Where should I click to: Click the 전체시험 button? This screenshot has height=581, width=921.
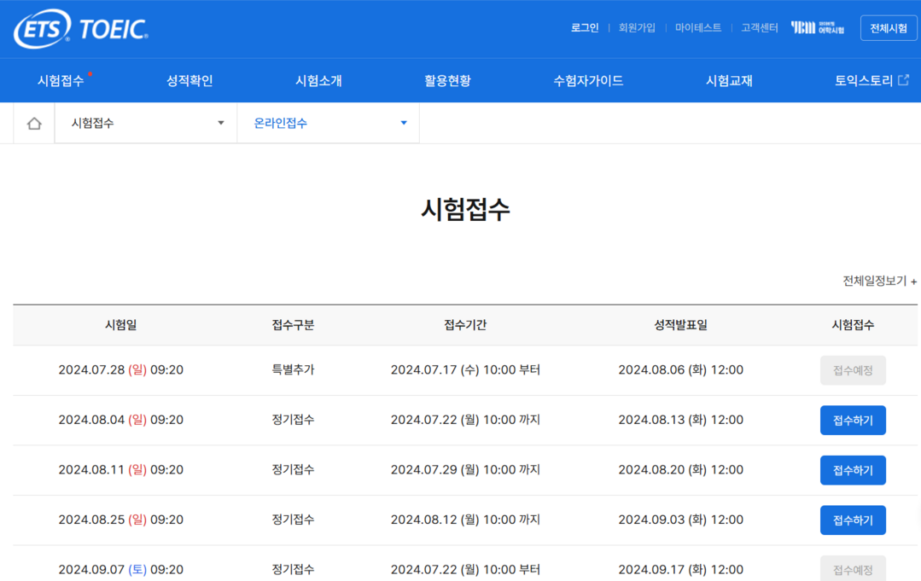click(888, 28)
